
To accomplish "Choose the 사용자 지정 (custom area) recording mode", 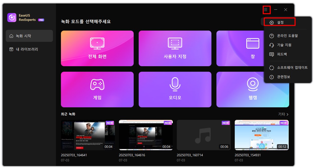I will [x=175, y=48].
